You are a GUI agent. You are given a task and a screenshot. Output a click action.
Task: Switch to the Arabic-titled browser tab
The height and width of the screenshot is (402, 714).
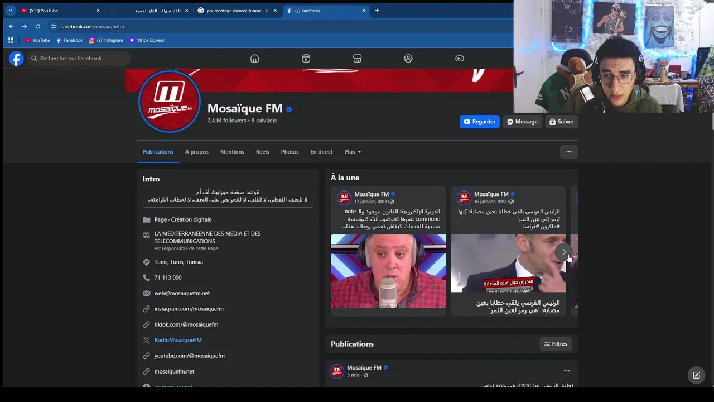(x=149, y=11)
